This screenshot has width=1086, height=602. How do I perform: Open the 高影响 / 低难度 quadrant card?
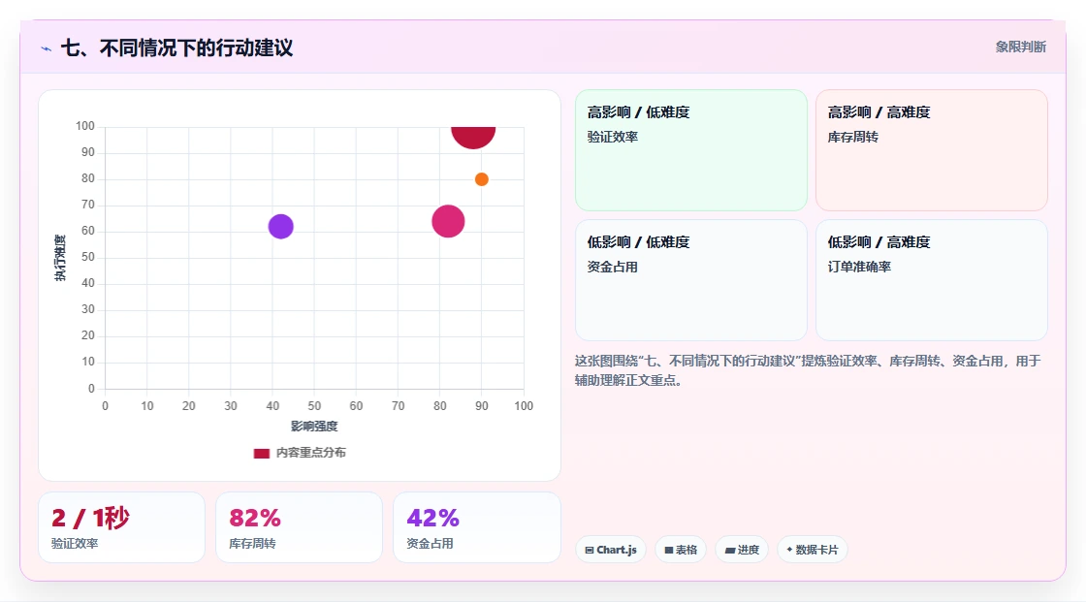(x=691, y=149)
